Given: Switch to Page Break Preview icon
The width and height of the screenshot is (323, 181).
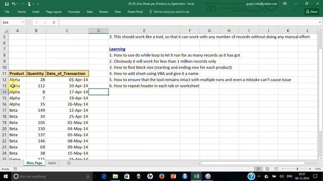Looking at the screenshot, I should pyautogui.click(x=276, y=169).
